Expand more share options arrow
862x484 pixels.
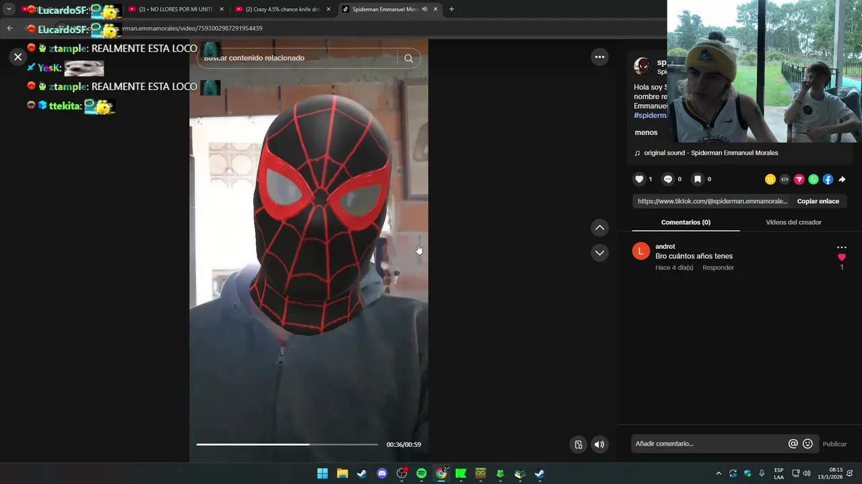[x=842, y=179]
